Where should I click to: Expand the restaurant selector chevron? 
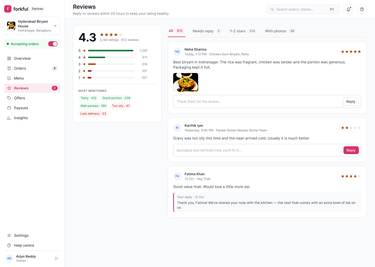[55, 26]
